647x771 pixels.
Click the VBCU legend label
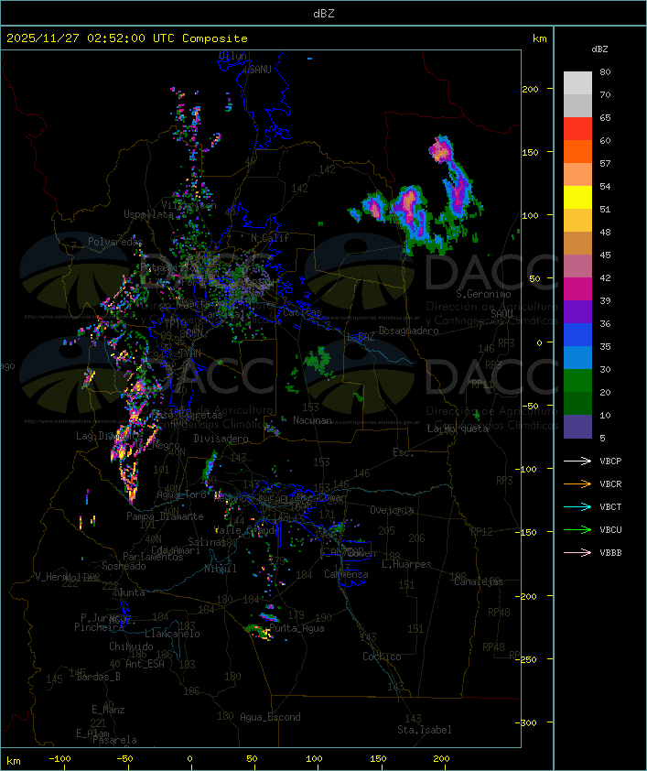(610, 530)
